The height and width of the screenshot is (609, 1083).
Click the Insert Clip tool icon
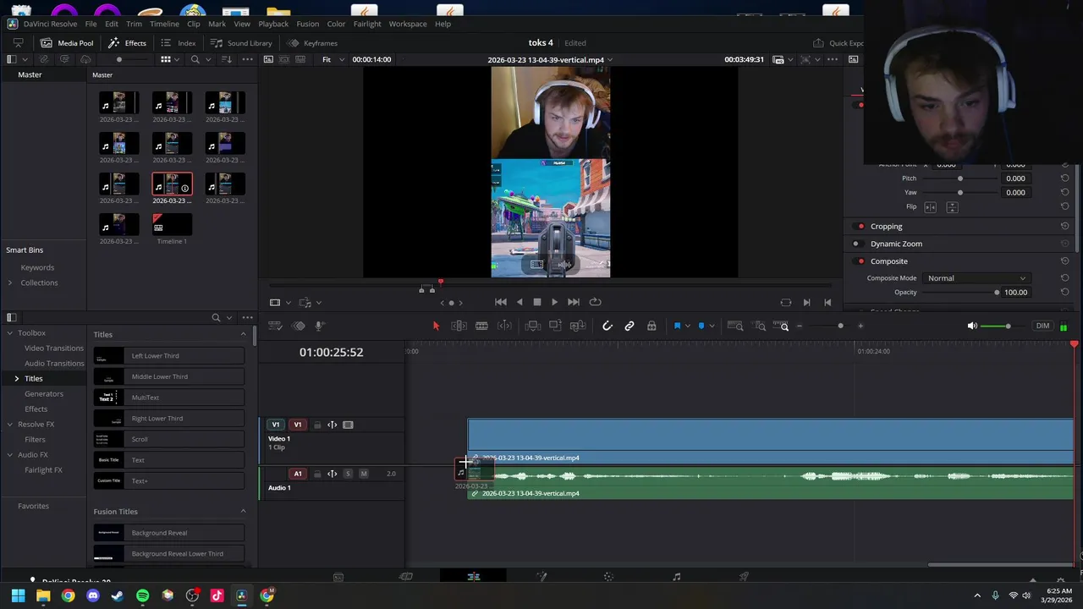coord(532,326)
